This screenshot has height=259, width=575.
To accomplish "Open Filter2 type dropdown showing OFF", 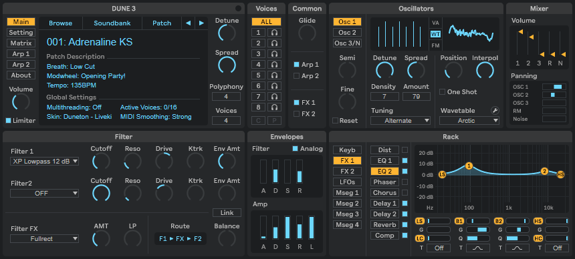I will [44, 193].
